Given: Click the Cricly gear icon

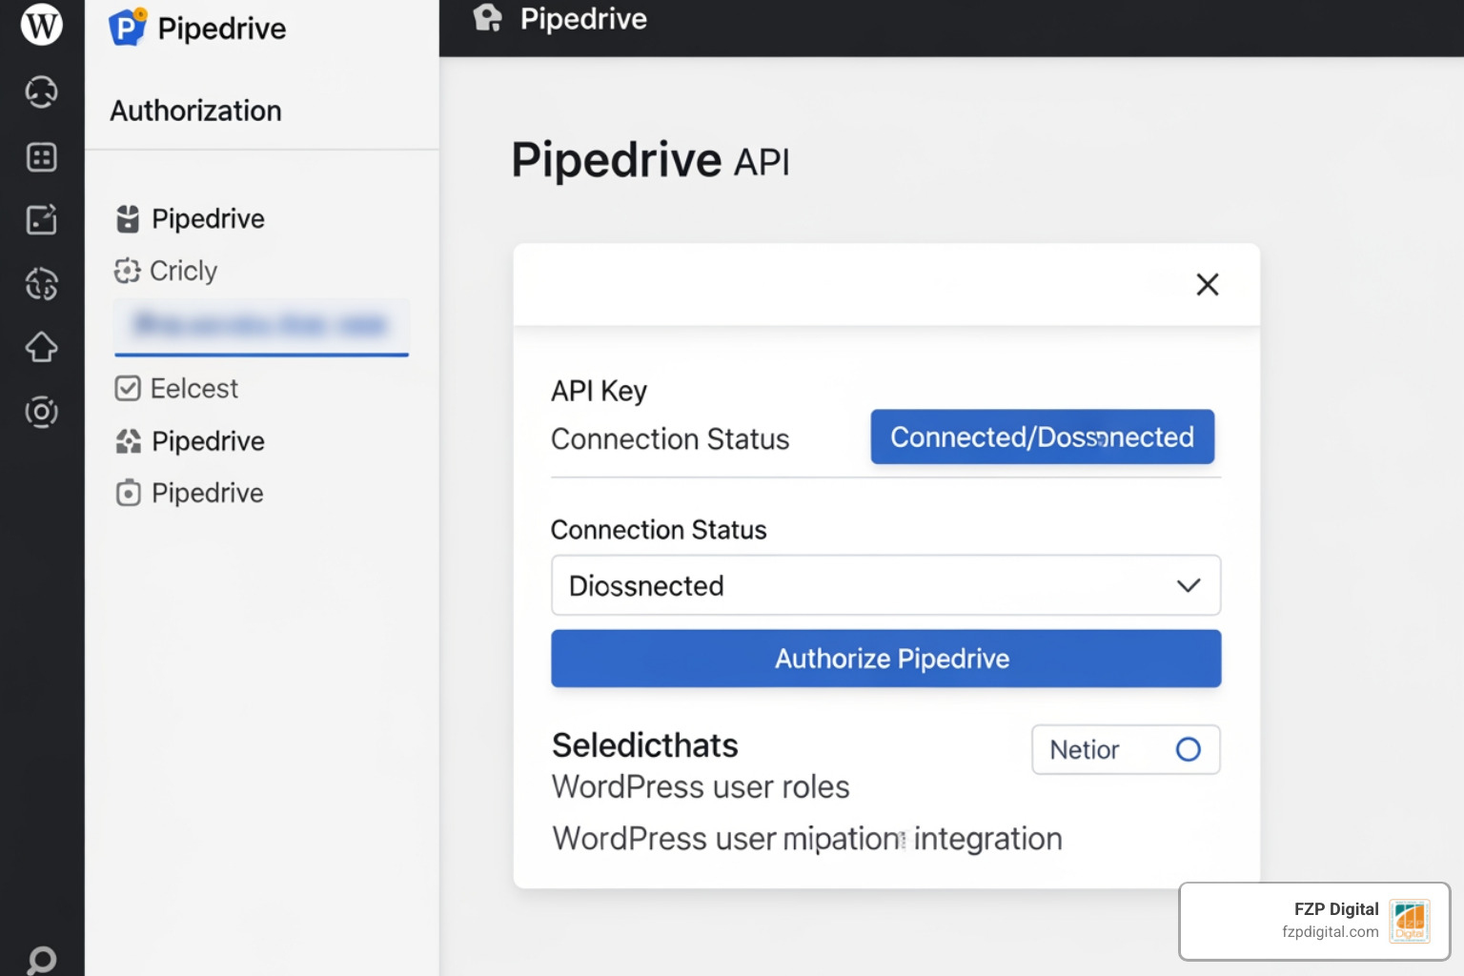Looking at the screenshot, I should [128, 271].
